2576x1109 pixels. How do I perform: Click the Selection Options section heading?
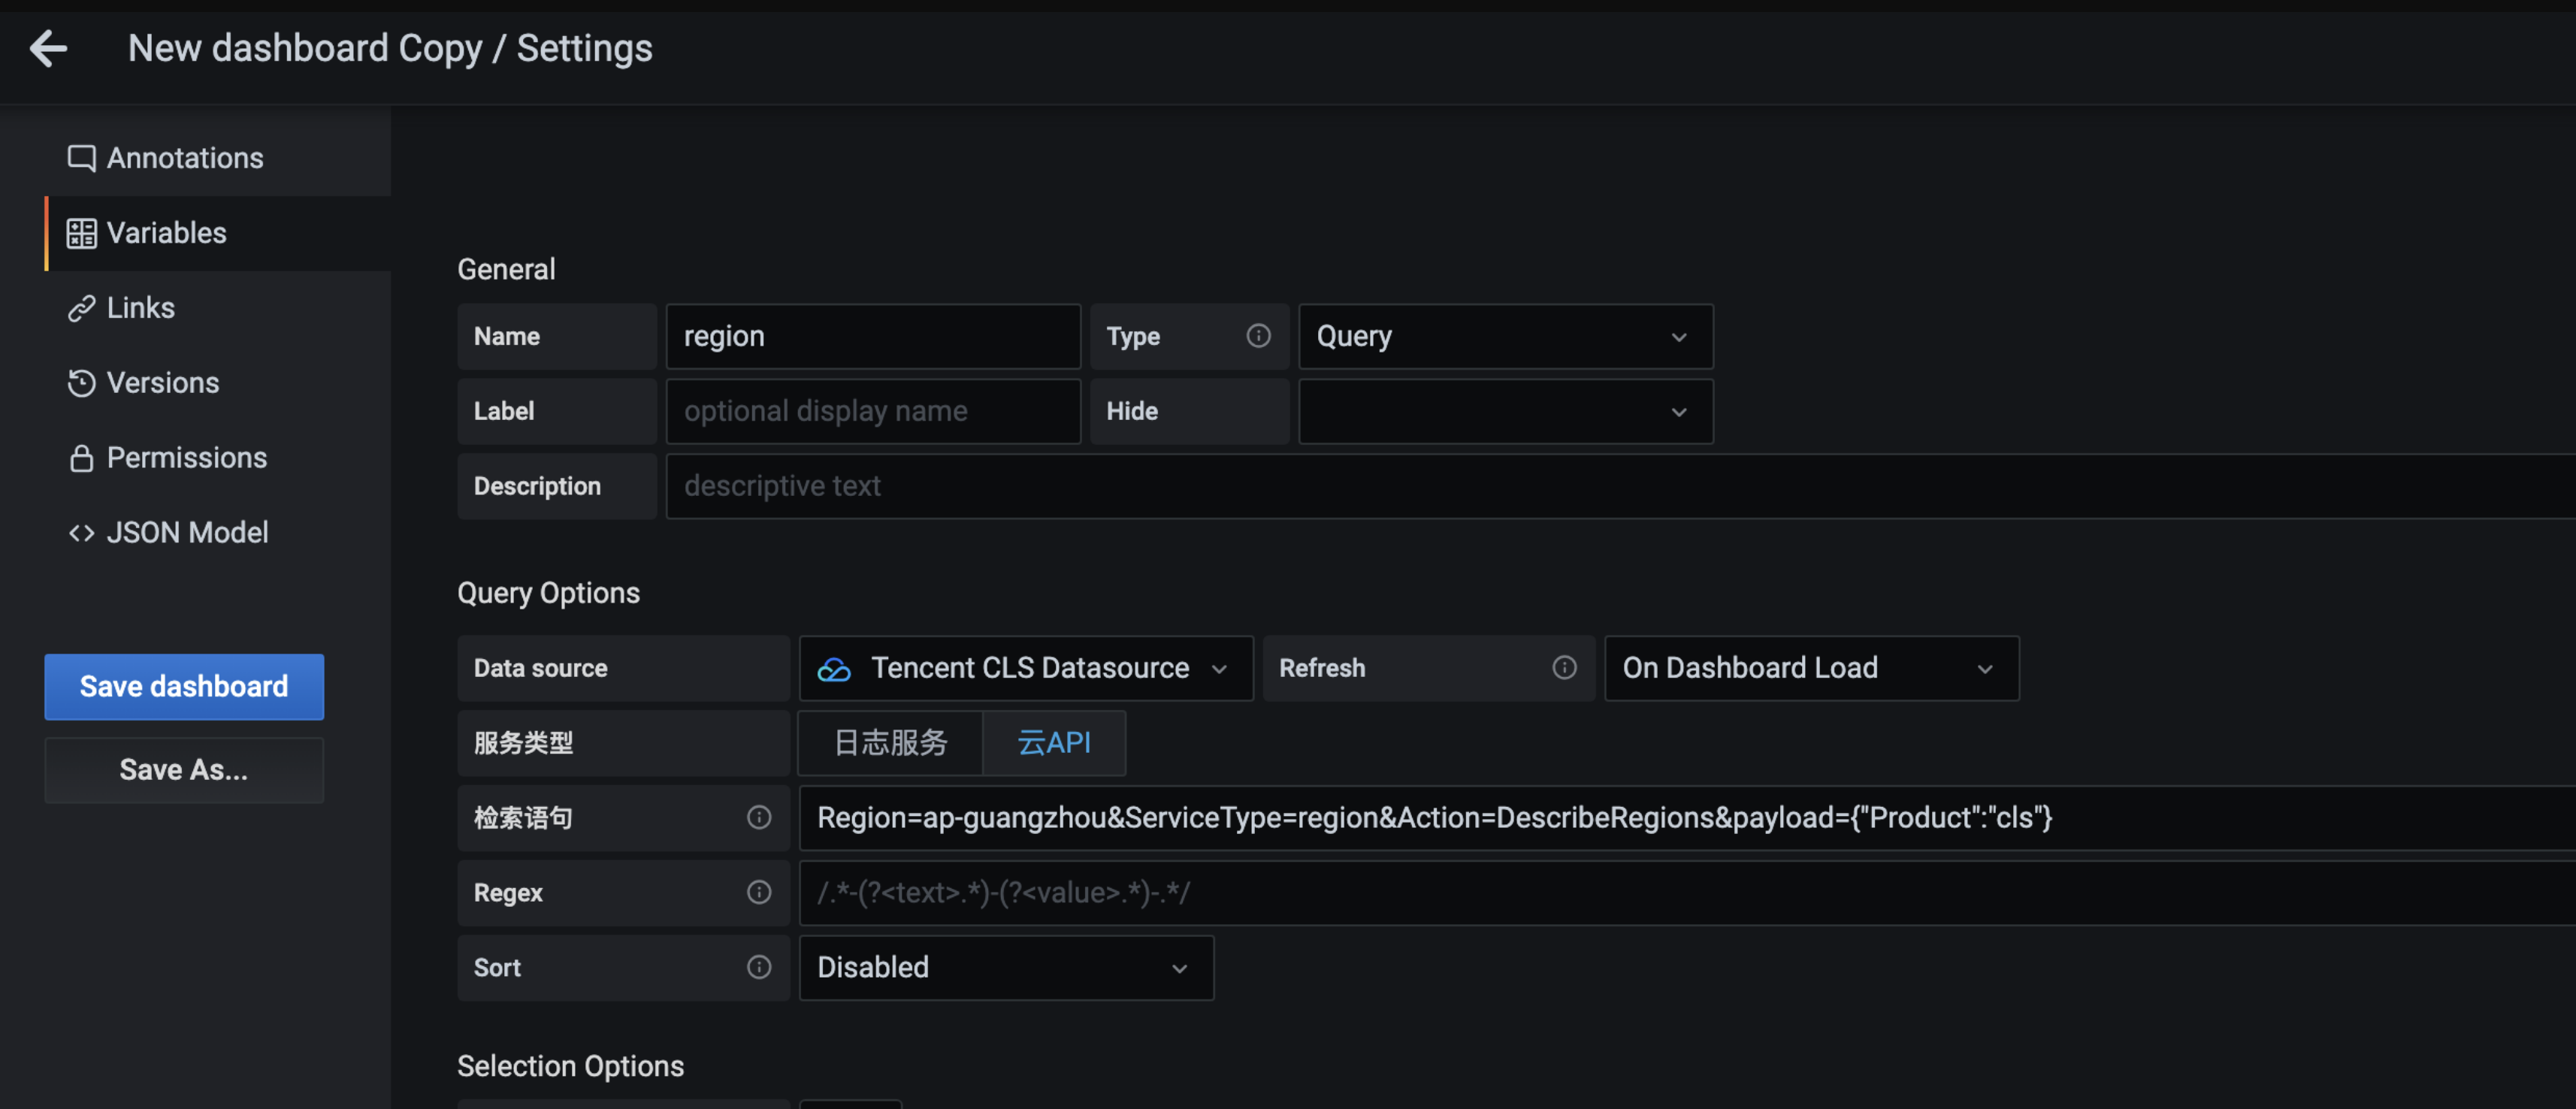[570, 1066]
